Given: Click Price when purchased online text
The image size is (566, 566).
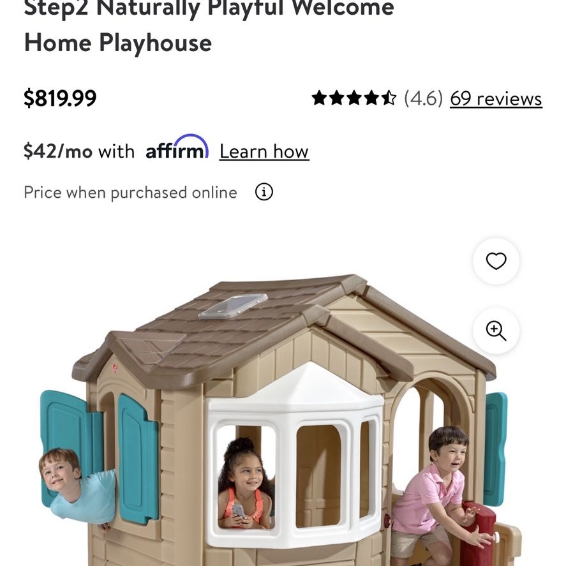Looking at the screenshot, I should click(x=130, y=193).
